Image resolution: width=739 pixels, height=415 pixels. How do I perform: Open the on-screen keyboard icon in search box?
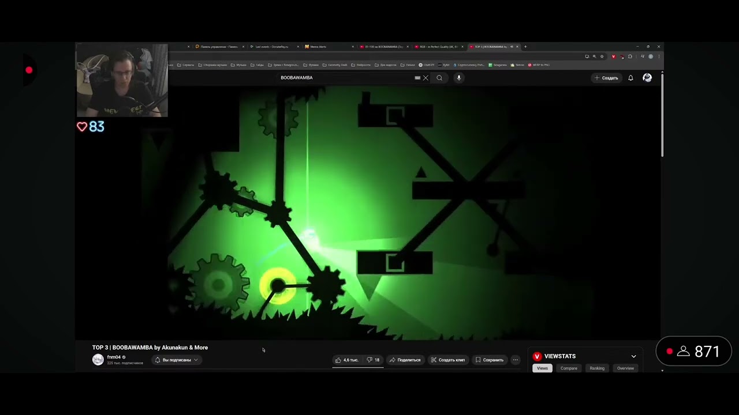point(417,78)
